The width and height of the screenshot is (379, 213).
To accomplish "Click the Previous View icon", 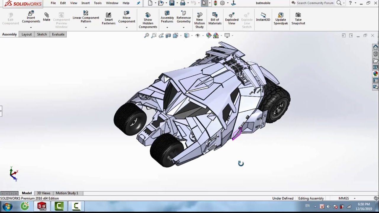I will click(x=161, y=35).
